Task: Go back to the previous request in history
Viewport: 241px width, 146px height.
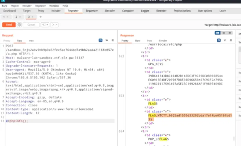Action: (x=43, y=25)
